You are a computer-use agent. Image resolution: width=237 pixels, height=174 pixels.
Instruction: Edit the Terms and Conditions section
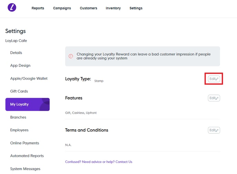click(x=214, y=130)
